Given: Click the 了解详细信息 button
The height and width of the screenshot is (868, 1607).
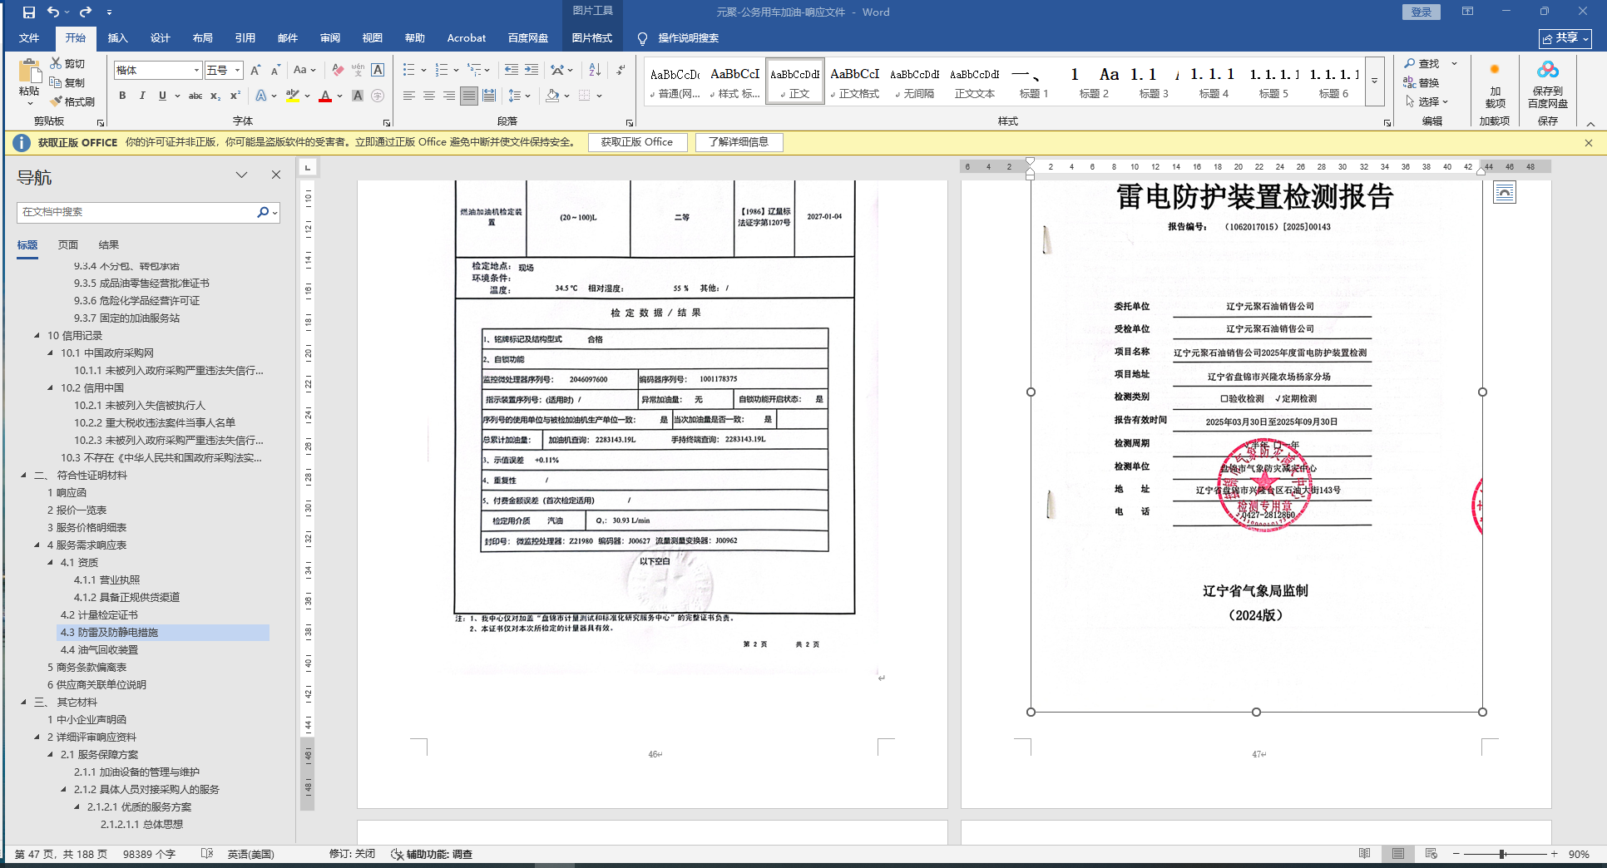Looking at the screenshot, I should [739, 142].
